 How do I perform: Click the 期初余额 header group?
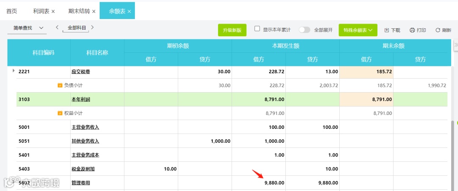click(x=178, y=46)
